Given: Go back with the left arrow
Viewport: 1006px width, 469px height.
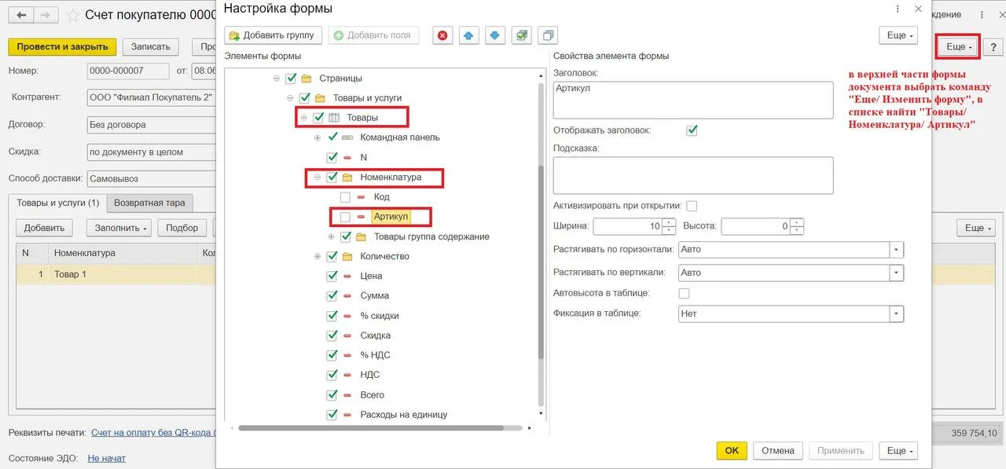Looking at the screenshot, I should pyautogui.click(x=21, y=15).
